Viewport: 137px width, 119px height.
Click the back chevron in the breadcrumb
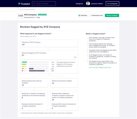click(18, 10)
